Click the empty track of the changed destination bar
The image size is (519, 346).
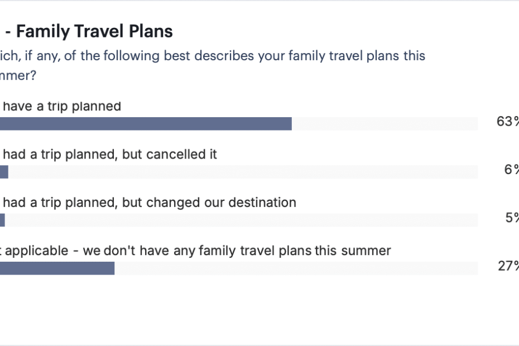click(x=241, y=220)
